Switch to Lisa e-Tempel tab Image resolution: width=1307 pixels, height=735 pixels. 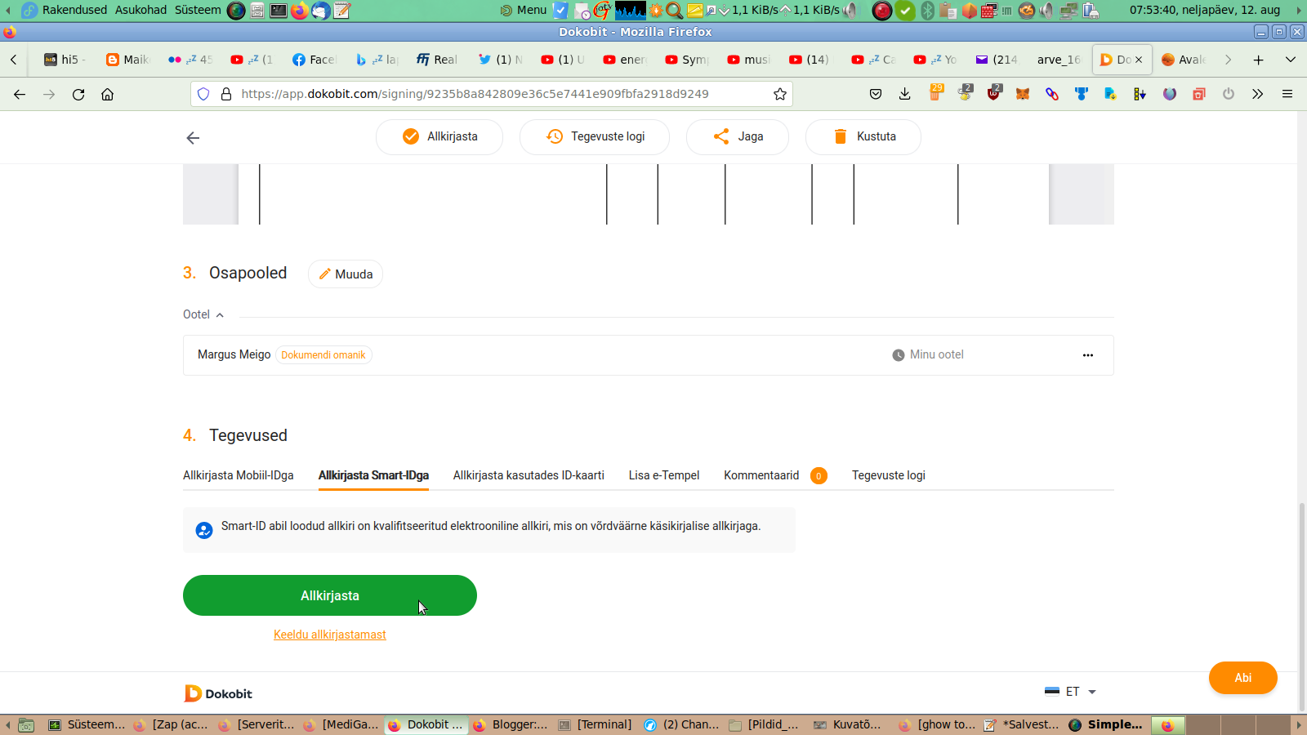pos(664,475)
